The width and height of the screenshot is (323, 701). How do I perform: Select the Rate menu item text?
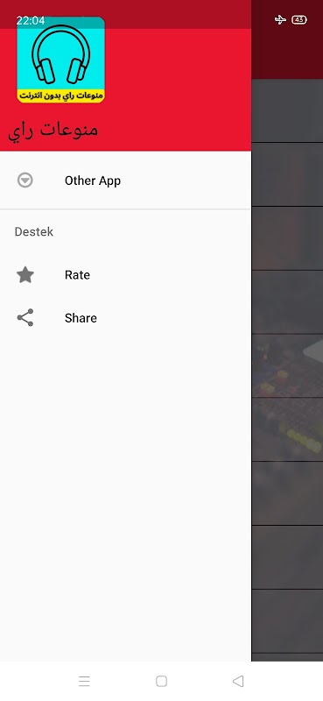coord(77,274)
